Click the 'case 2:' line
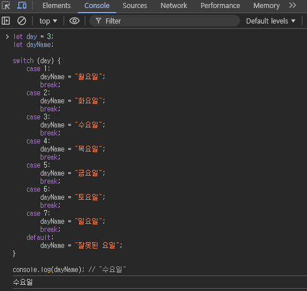This screenshot has height=291, width=307. point(38,93)
